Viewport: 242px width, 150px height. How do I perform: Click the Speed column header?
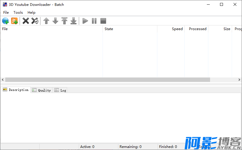(171, 29)
